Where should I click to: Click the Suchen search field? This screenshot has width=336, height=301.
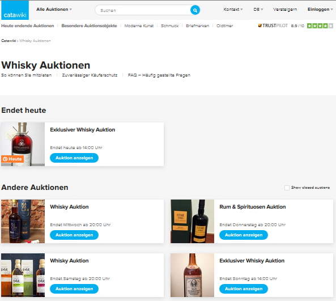coord(143,10)
